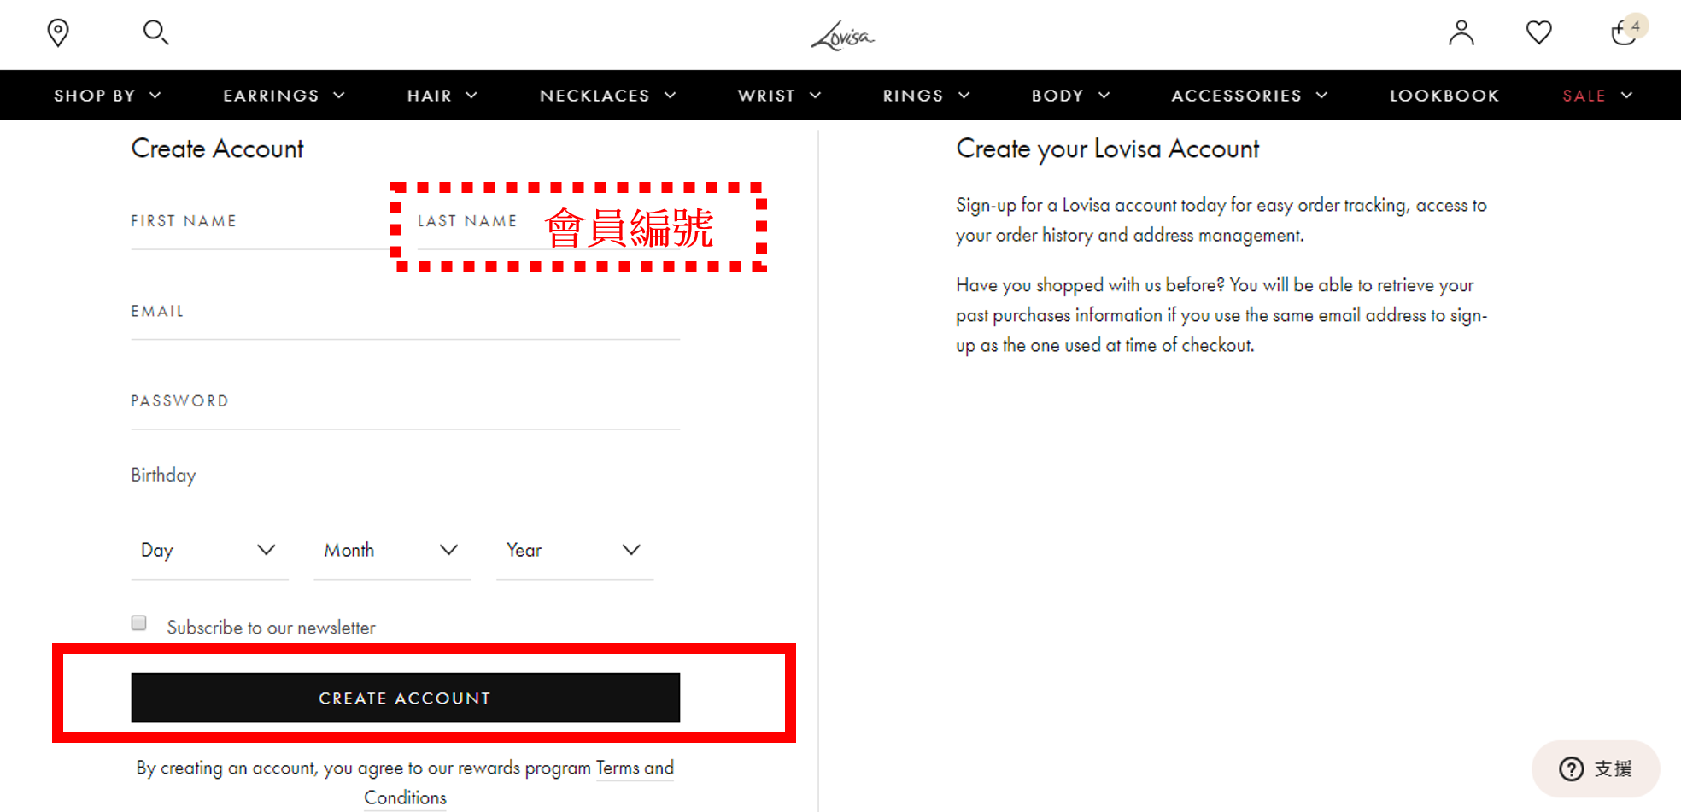Open the Day birthday dropdown
This screenshot has height=812, width=1681.
coord(208,551)
